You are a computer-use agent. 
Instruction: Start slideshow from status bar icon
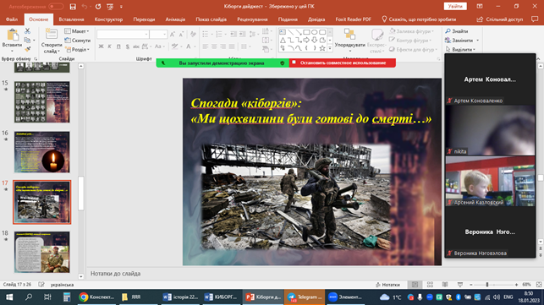coord(460,285)
